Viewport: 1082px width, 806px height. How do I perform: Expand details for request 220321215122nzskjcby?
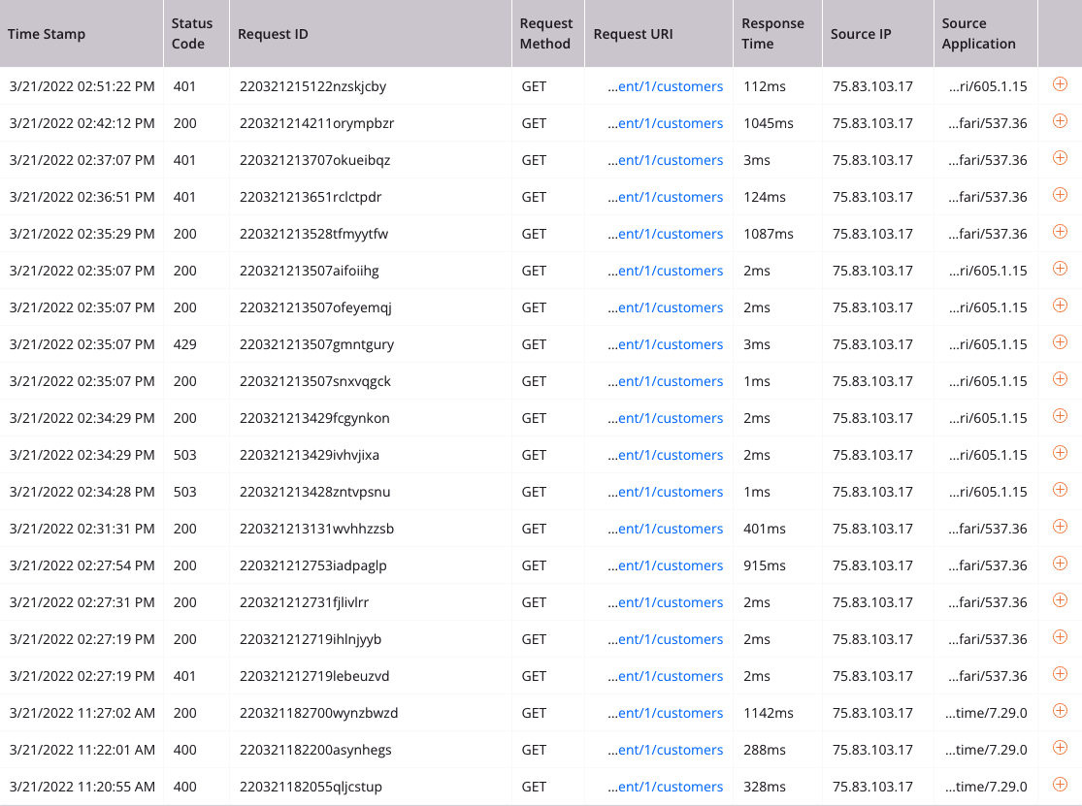(x=1060, y=85)
